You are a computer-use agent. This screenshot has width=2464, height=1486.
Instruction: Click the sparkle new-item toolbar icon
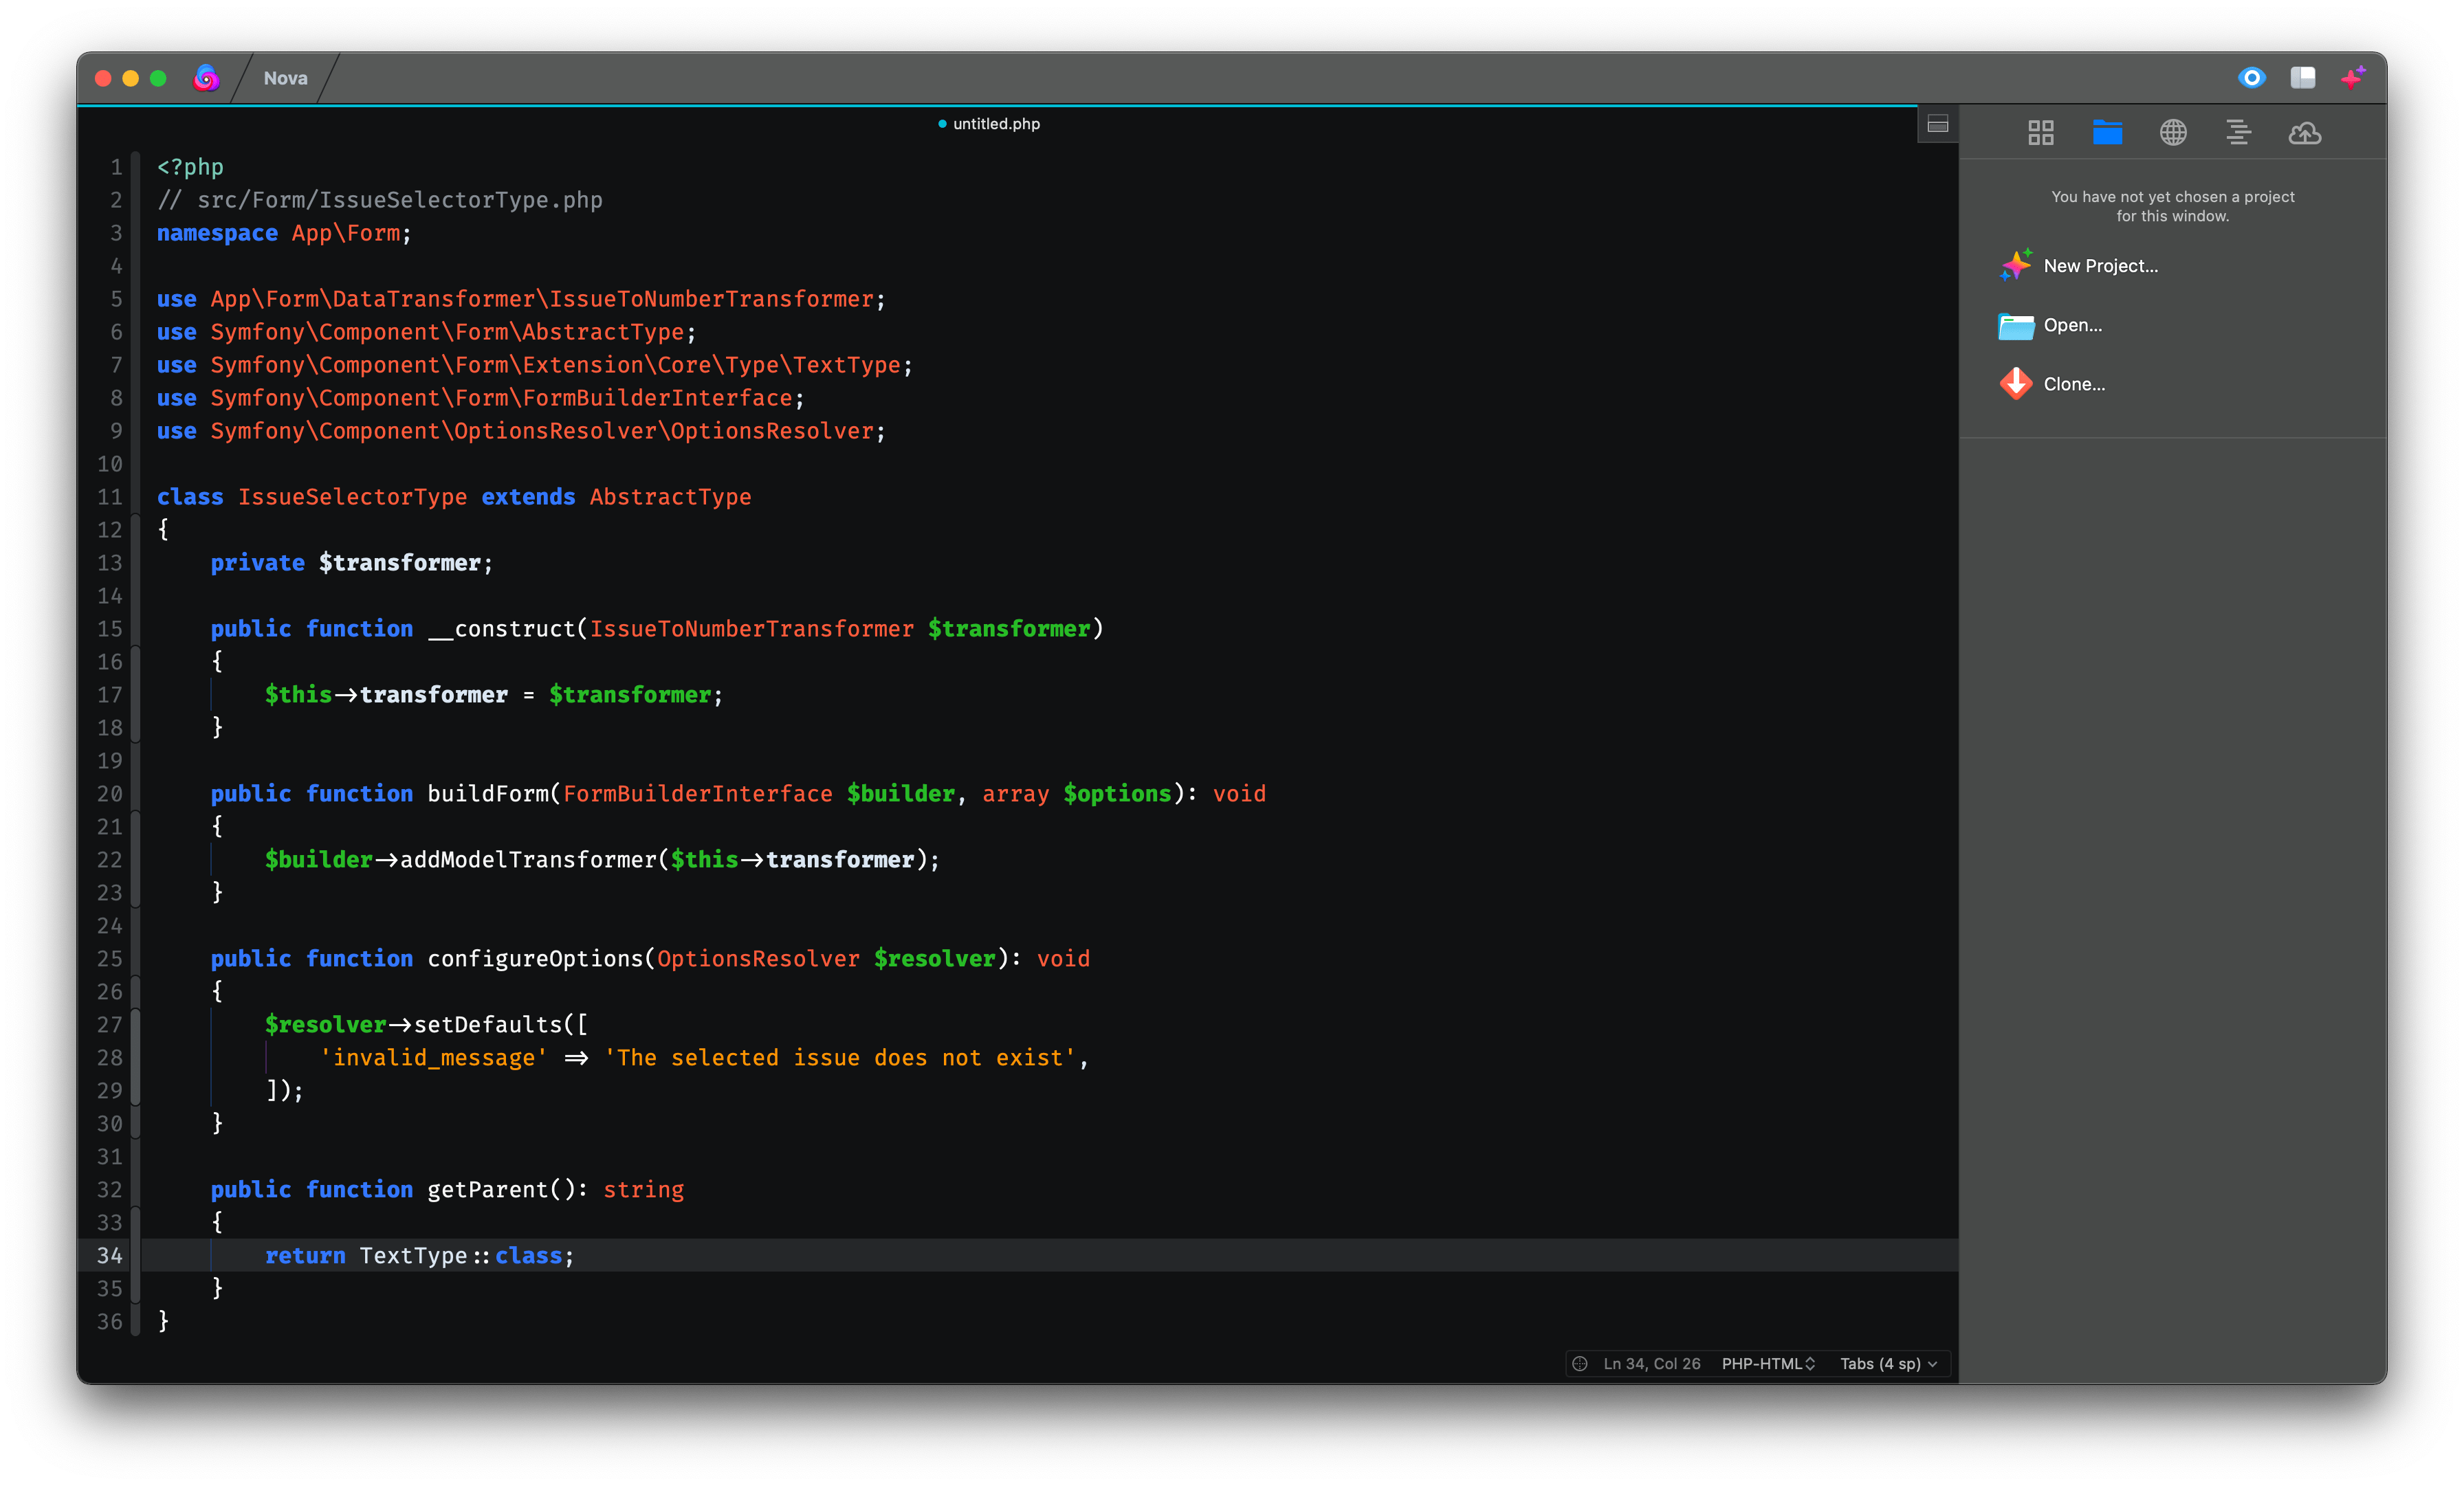pyautogui.click(x=2353, y=78)
